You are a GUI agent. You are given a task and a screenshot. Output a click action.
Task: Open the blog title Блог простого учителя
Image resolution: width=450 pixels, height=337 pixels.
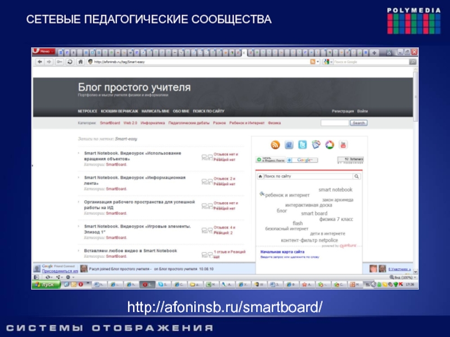pyautogui.click(x=134, y=87)
